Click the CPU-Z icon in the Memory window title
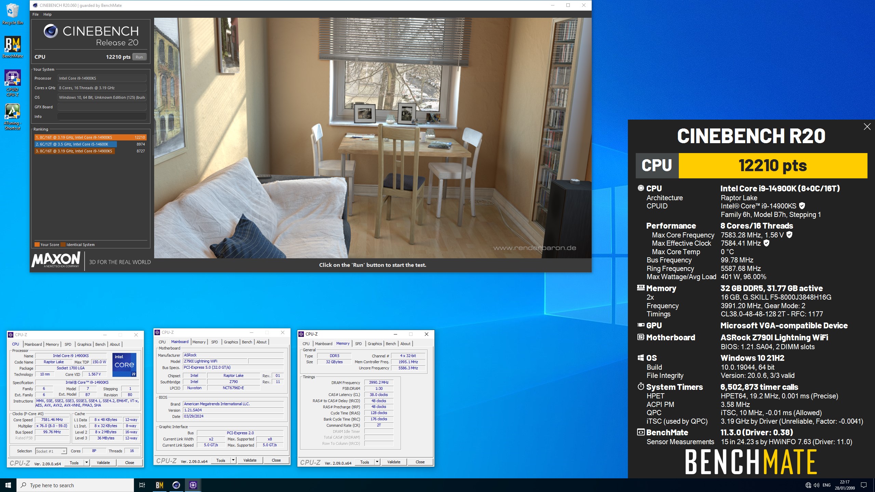Screen dimensions: 875x492 coord(301,334)
